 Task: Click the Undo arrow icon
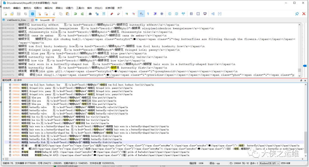tap(75, 14)
